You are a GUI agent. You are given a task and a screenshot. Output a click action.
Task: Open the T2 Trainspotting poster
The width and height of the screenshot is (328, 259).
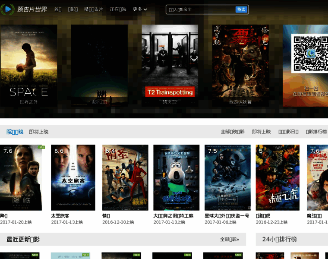click(x=170, y=66)
